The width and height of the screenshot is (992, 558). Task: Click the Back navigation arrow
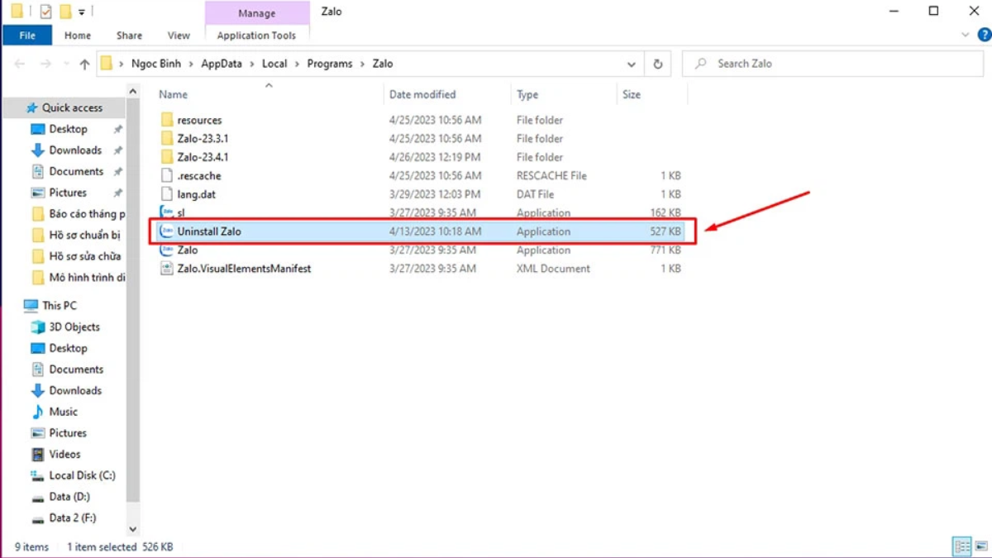click(x=20, y=64)
